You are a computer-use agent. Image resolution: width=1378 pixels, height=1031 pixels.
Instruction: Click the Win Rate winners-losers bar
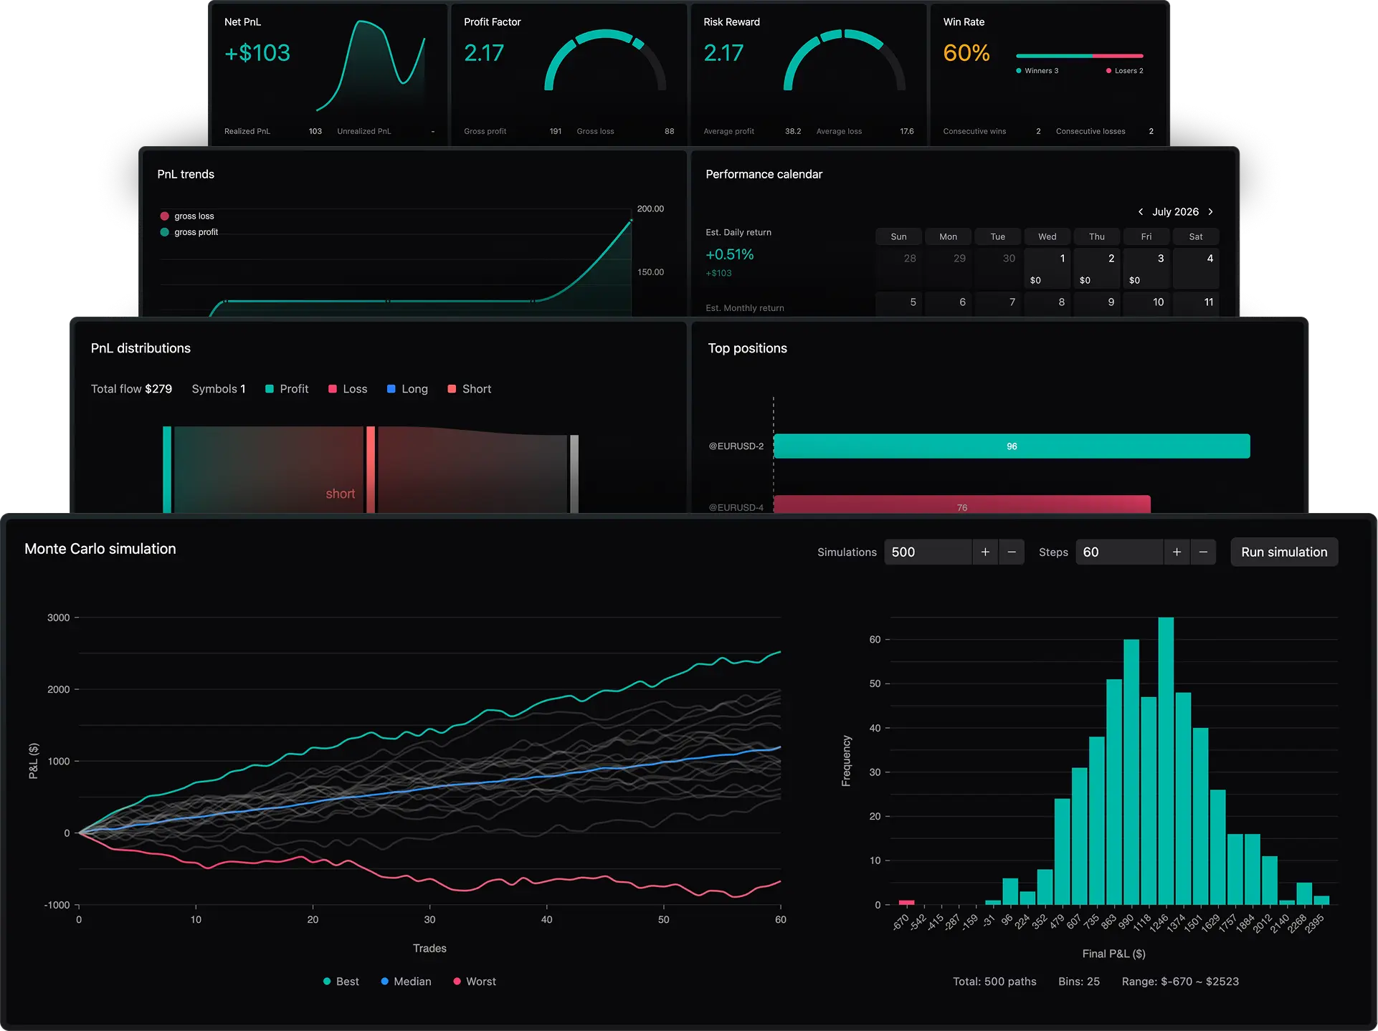[x=1079, y=56]
